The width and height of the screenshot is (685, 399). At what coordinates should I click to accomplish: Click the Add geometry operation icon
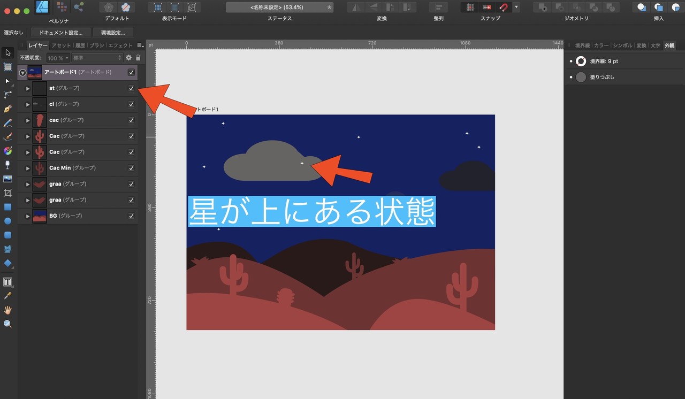tap(543, 7)
